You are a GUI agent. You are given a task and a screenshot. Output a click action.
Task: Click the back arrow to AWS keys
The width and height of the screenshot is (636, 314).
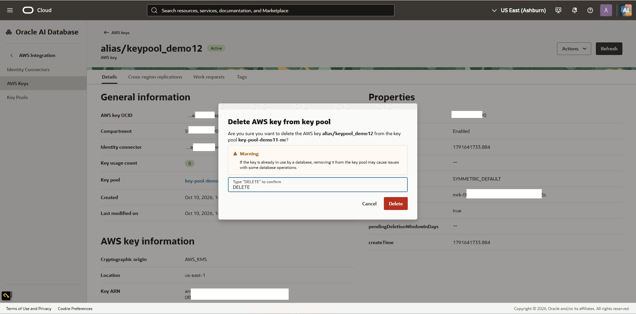coord(106,32)
